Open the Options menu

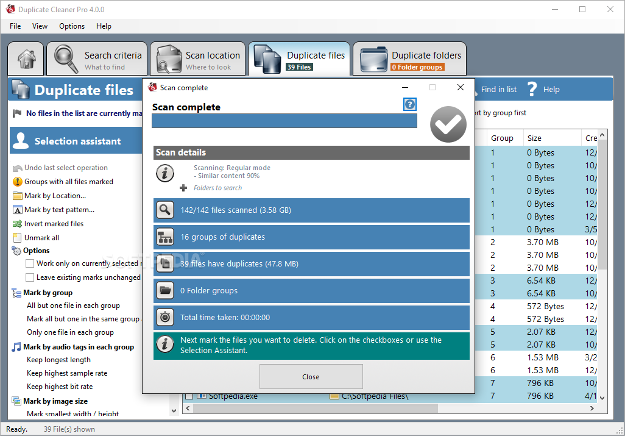[x=72, y=26]
